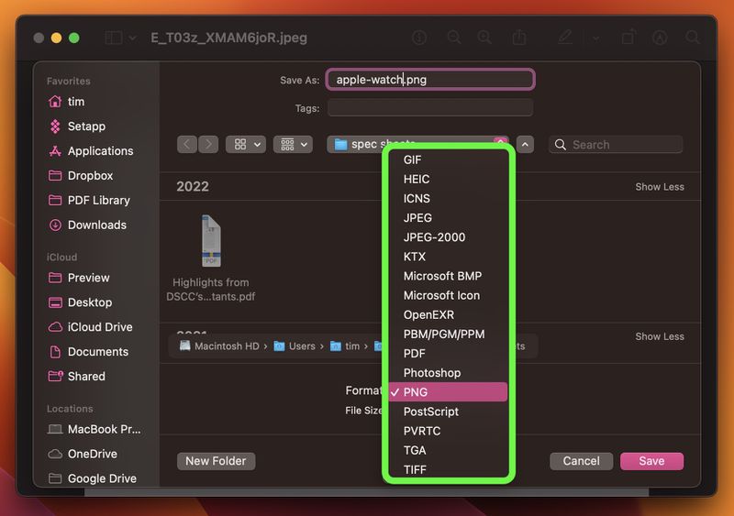Choose HEIC in the format menu
Image resolution: width=734 pixels, height=516 pixels.
point(448,179)
